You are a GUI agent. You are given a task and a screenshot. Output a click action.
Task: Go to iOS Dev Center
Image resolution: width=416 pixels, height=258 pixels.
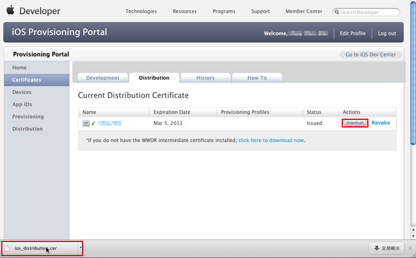coord(370,55)
